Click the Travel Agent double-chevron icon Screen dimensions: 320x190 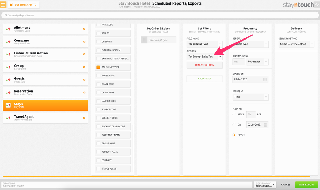(x=84, y=118)
